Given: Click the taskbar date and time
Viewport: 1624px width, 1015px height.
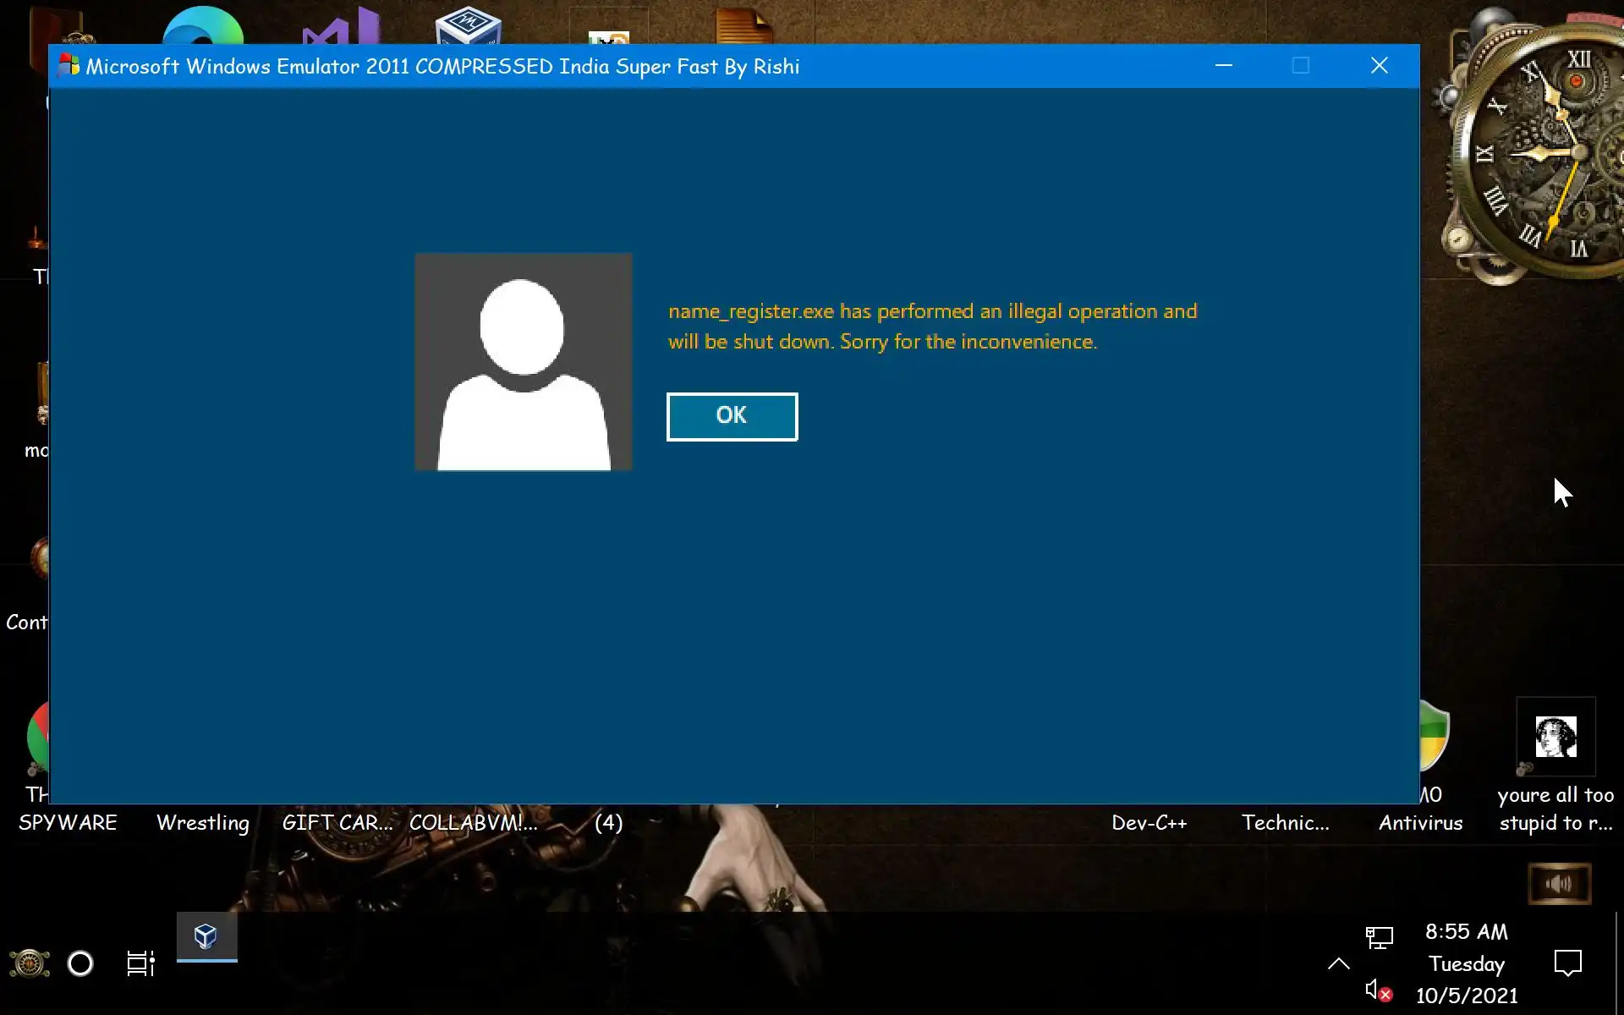Looking at the screenshot, I should coord(1466,963).
